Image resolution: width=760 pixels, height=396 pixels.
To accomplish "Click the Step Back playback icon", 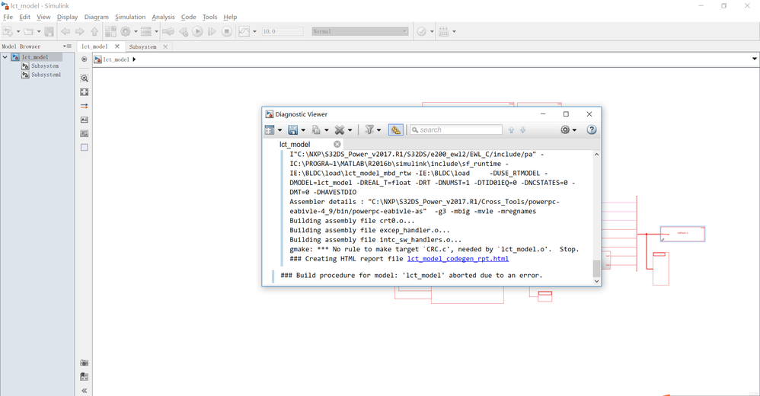I will (184, 31).
